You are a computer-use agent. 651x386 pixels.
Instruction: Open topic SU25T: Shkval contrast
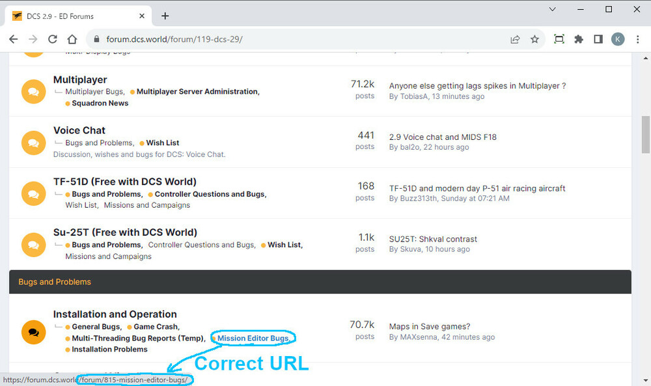click(433, 239)
